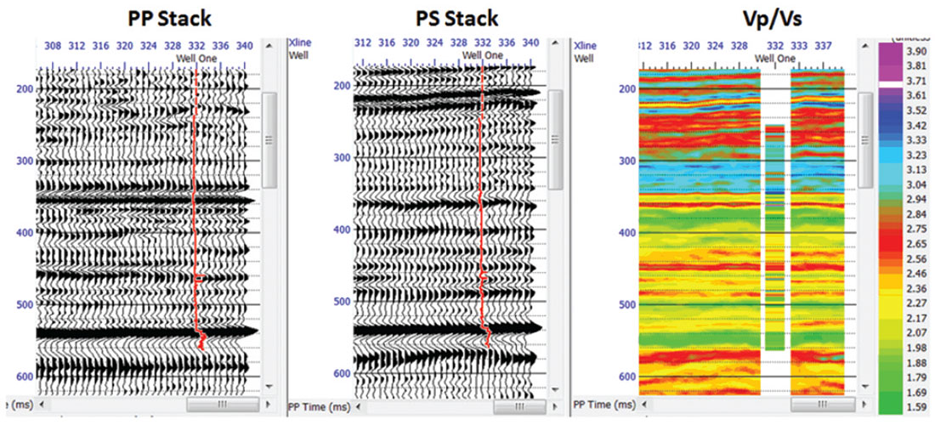The image size is (935, 425).
Task: Select the 3.13 light blue legend swatch
Action: pyautogui.click(x=889, y=170)
